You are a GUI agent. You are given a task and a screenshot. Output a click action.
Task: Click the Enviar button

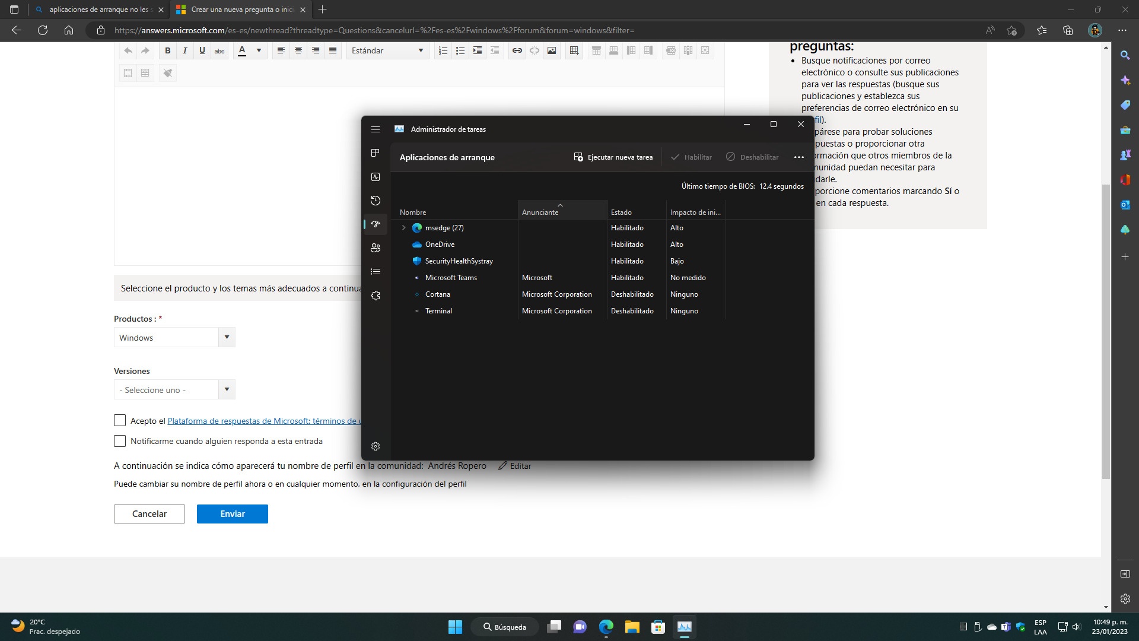pos(232,514)
